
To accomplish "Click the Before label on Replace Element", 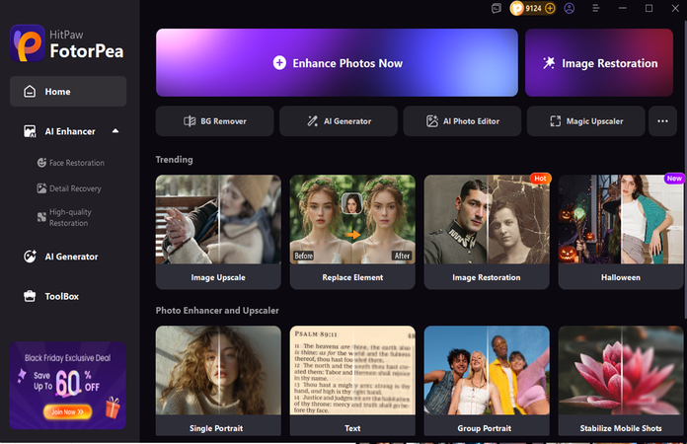I will pos(304,256).
